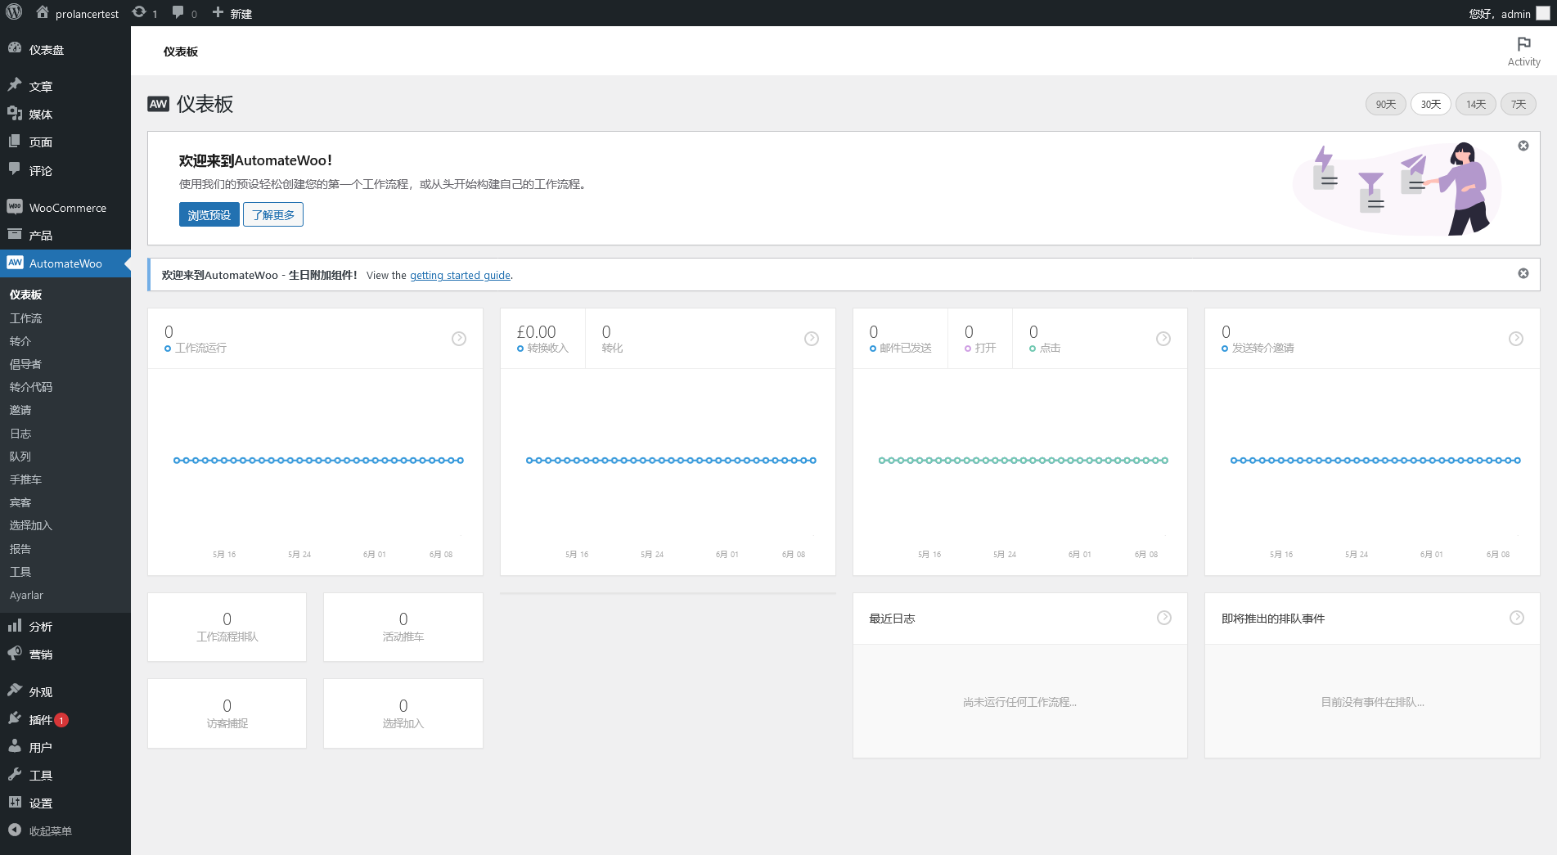Click the 插件 plugins icon
The height and width of the screenshot is (855, 1557).
15,718
